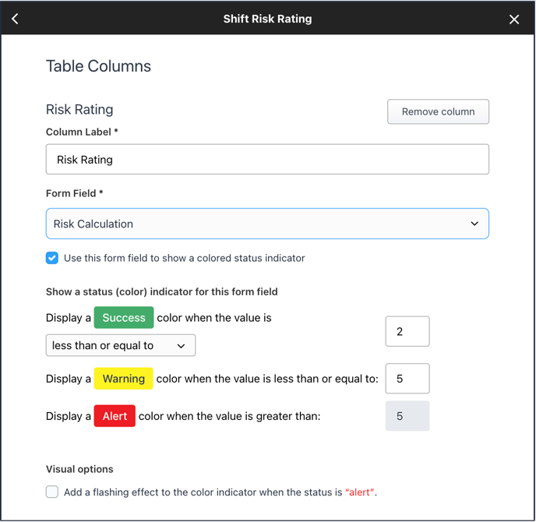Image resolution: width=536 pixels, height=522 pixels.
Task: Go back using the left arrow icon
Action: pos(15,19)
